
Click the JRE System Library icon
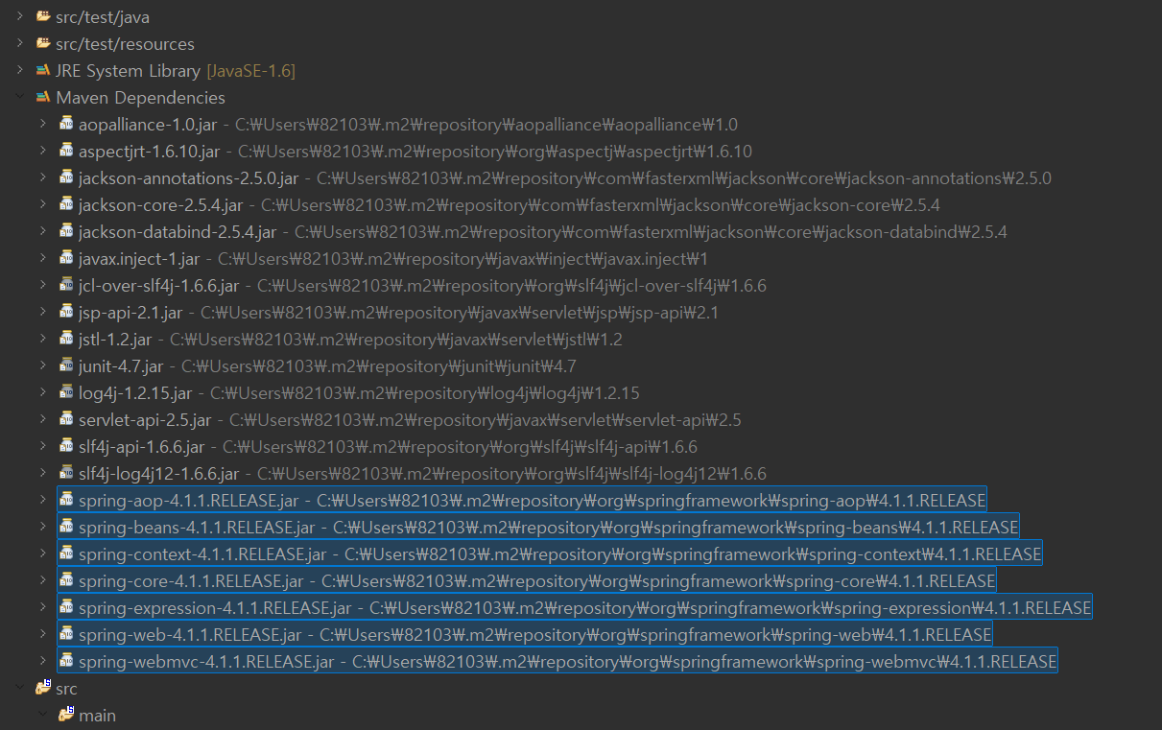point(42,70)
